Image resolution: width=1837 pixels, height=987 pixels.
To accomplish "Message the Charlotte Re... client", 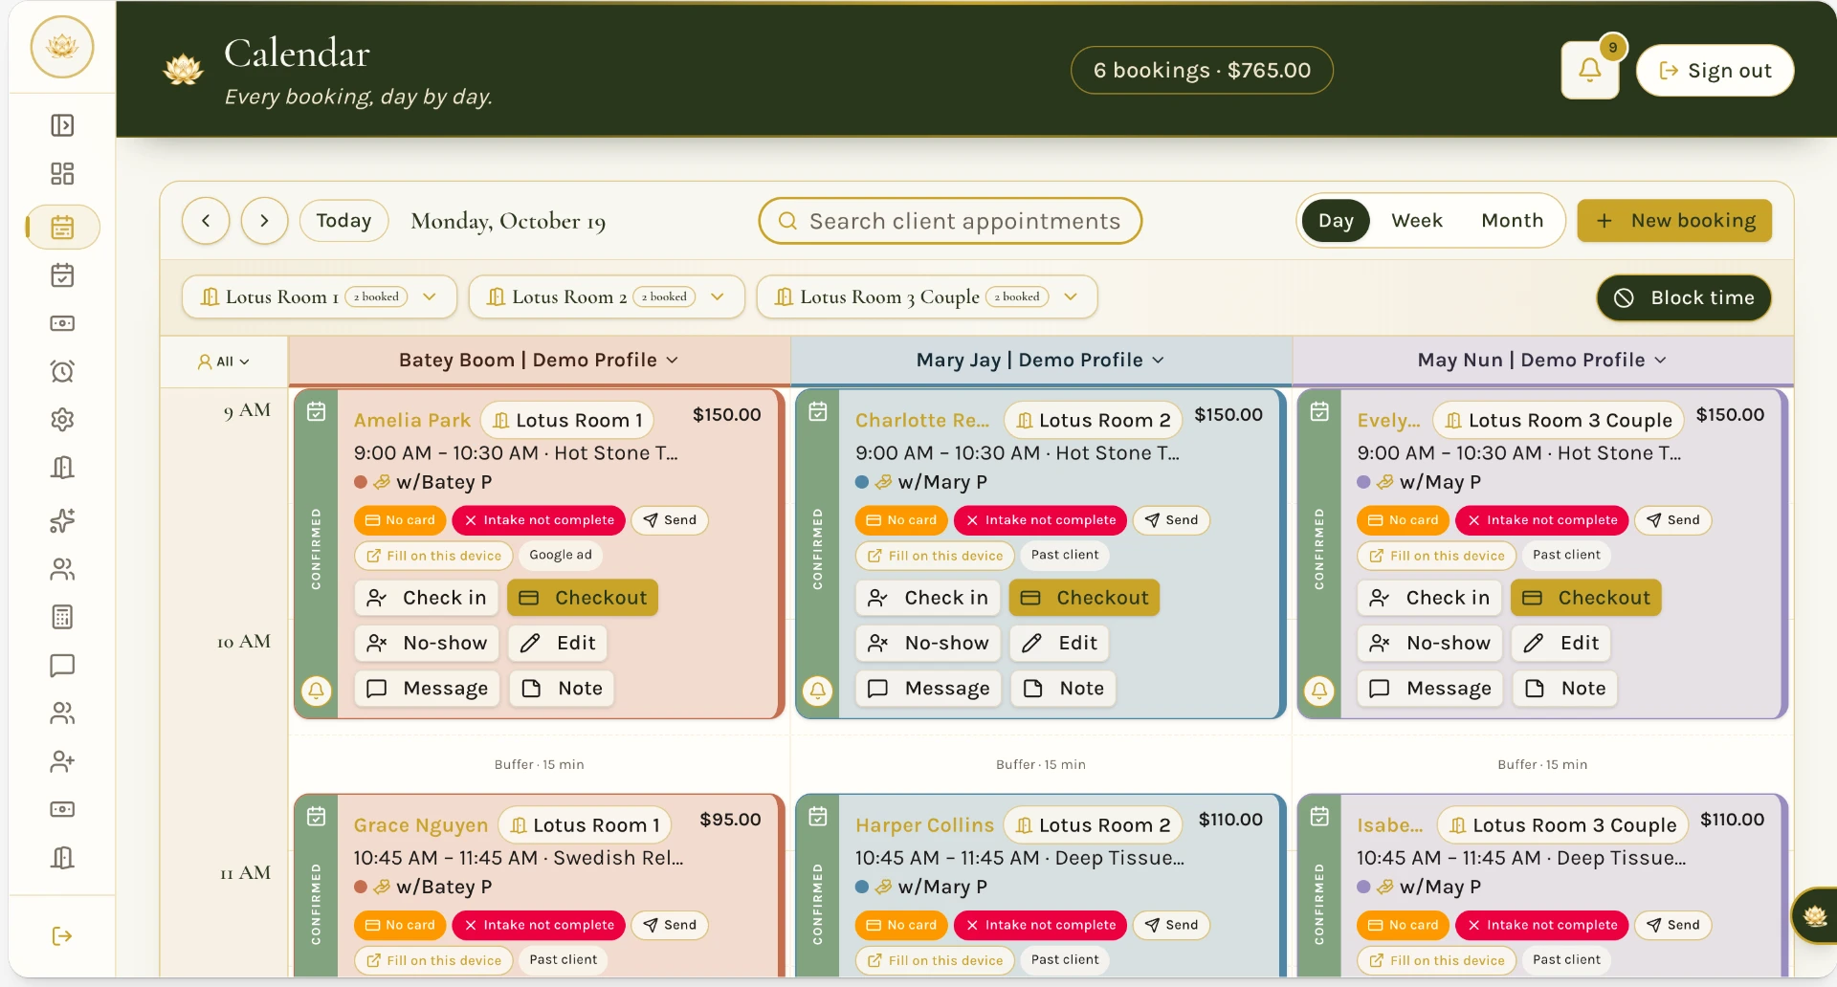I will coord(928,689).
